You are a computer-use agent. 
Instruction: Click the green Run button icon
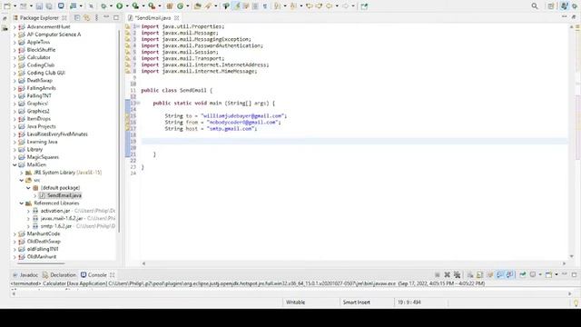click(x=119, y=6)
